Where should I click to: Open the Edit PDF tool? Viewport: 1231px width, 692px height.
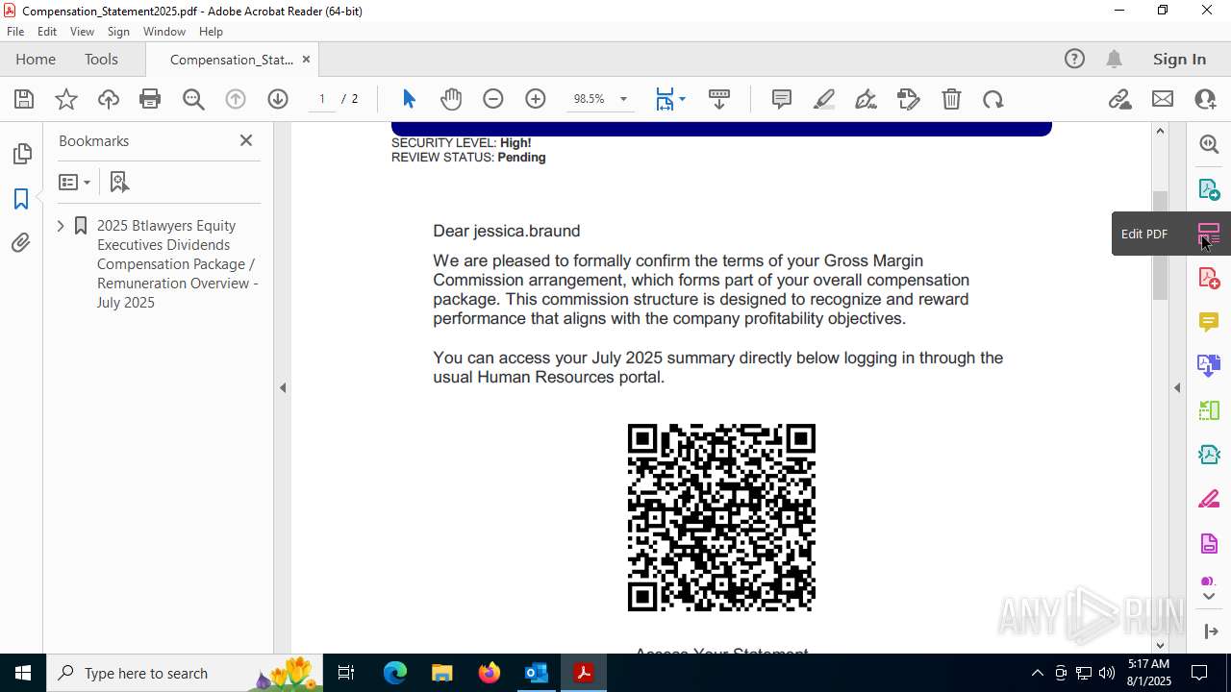[x=1209, y=234]
